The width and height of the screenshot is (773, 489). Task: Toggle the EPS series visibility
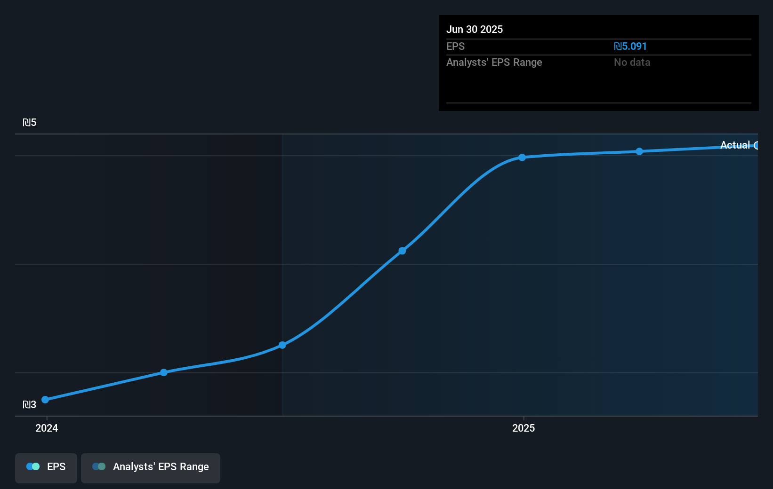click(x=46, y=467)
